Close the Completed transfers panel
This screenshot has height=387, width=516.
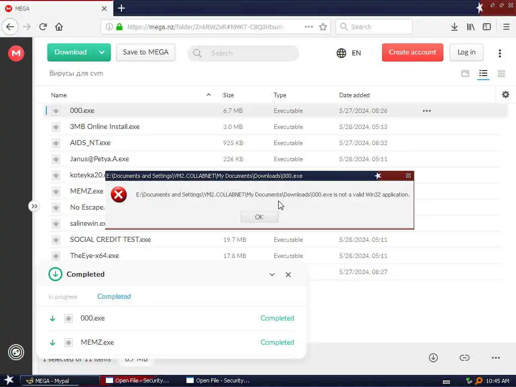(x=288, y=275)
